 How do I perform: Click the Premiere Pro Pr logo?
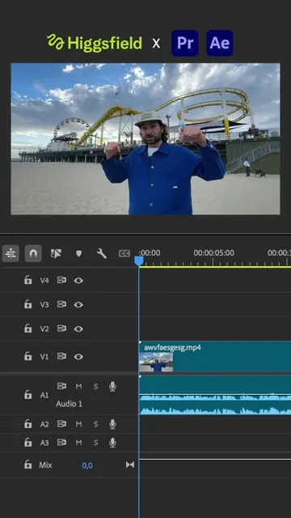click(x=185, y=43)
